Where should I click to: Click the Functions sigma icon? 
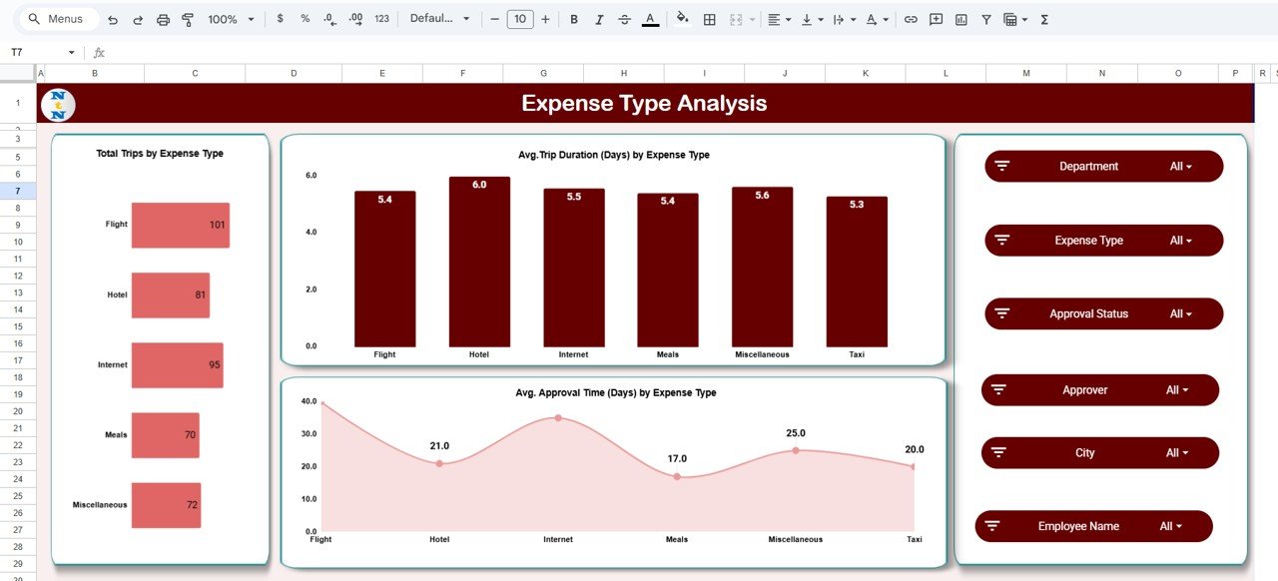point(1043,18)
